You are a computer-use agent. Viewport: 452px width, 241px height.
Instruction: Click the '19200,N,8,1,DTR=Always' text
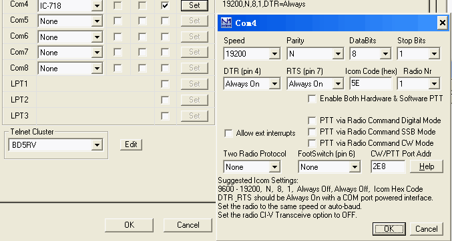click(x=264, y=4)
